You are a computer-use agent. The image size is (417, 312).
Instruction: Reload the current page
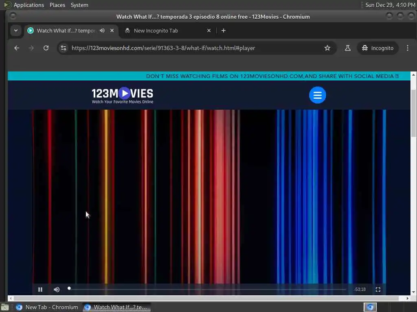(x=46, y=48)
